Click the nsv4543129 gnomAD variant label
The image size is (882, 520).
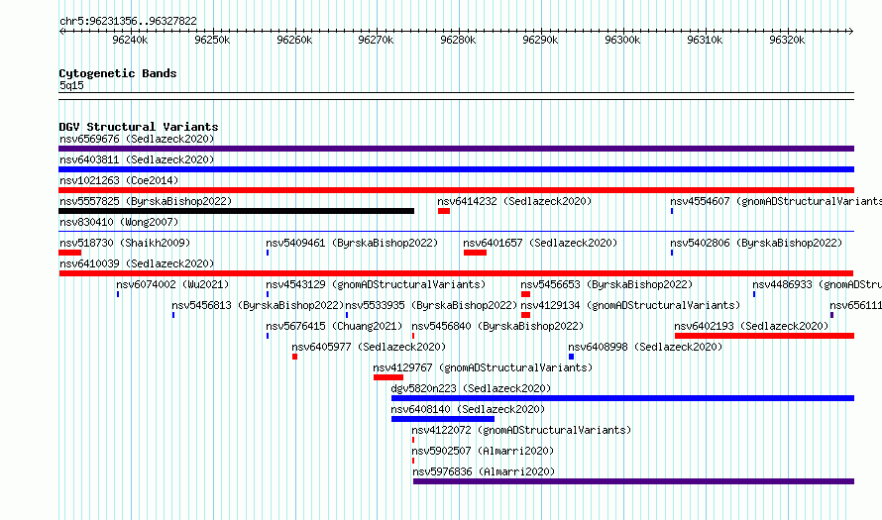coord(376,284)
